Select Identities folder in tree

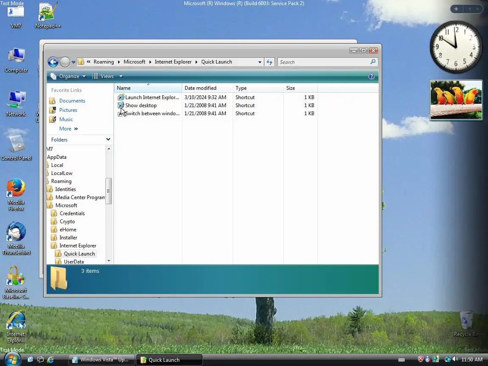[65, 189]
